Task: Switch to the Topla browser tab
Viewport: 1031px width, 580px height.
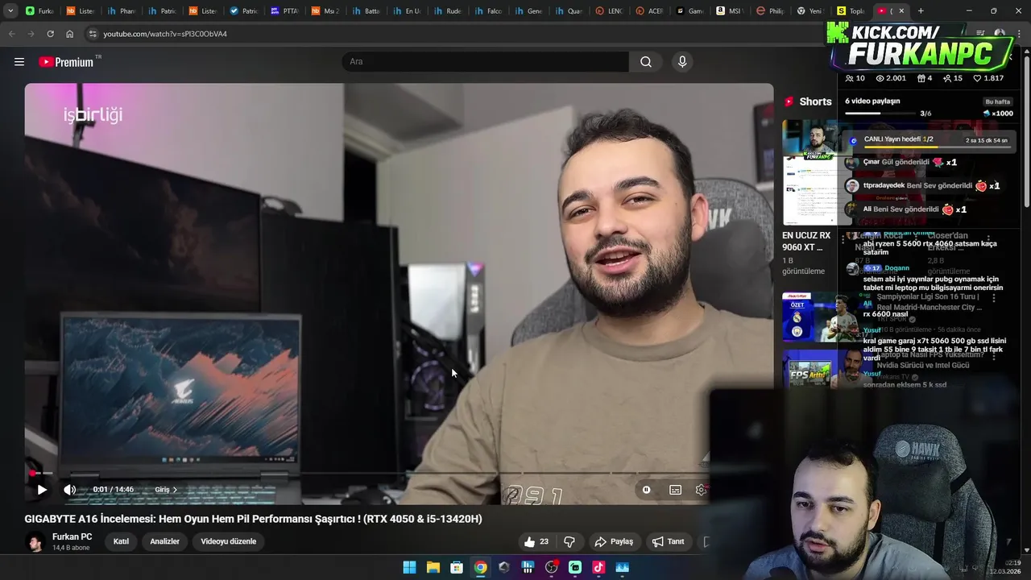Action: tap(851, 10)
